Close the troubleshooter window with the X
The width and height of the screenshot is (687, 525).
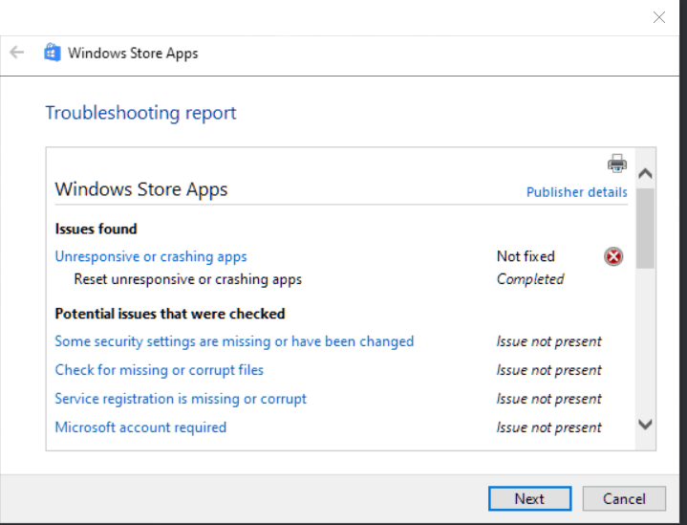pyautogui.click(x=659, y=17)
